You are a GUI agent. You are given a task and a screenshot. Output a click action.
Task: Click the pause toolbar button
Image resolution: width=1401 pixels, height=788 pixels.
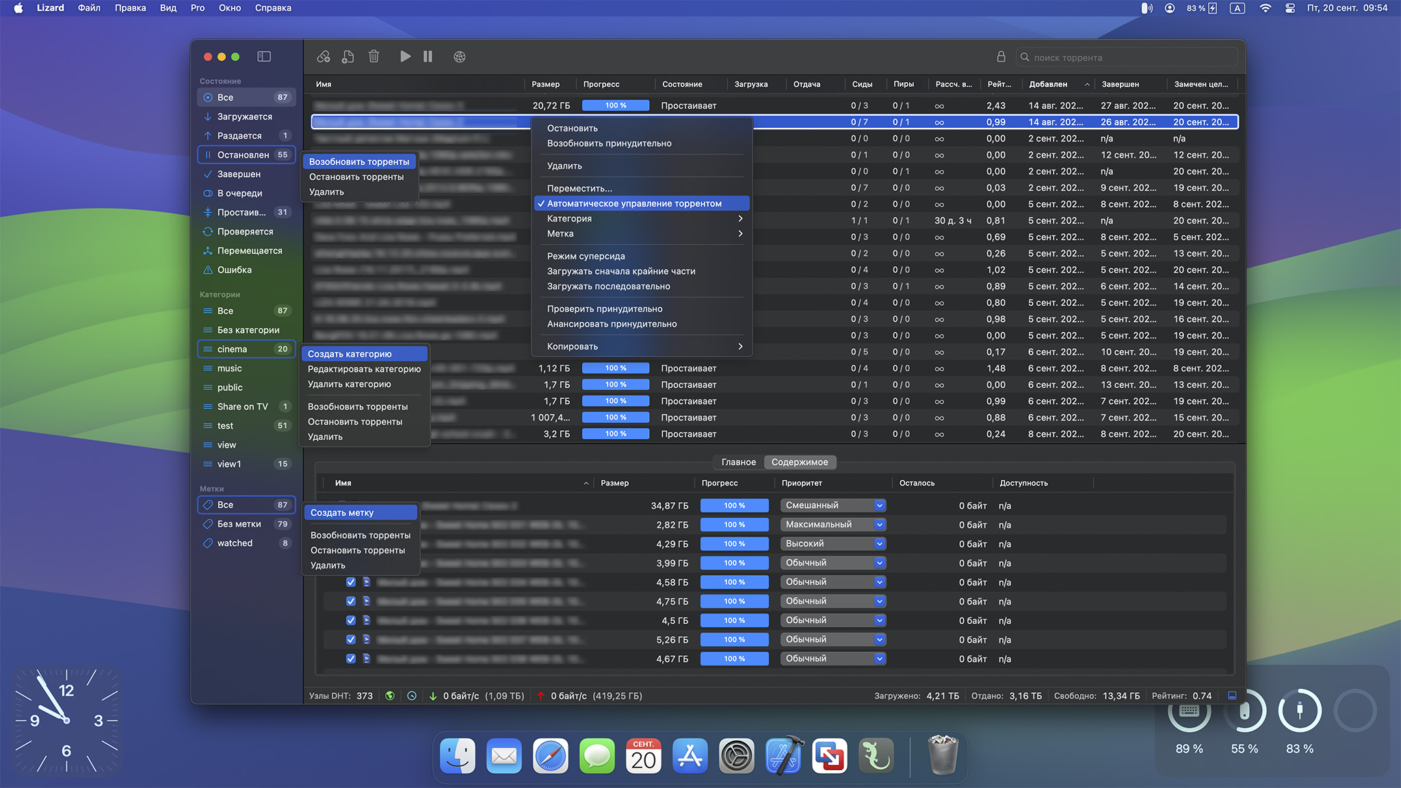[x=428, y=57]
